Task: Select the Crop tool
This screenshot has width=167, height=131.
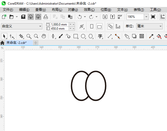Action: [21, 36]
